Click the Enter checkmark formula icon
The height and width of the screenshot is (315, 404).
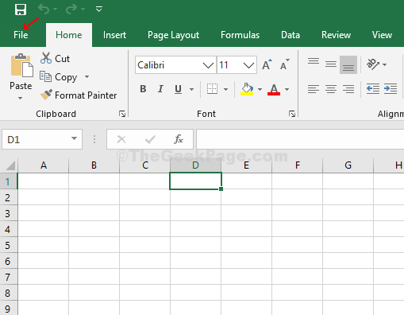tap(150, 139)
